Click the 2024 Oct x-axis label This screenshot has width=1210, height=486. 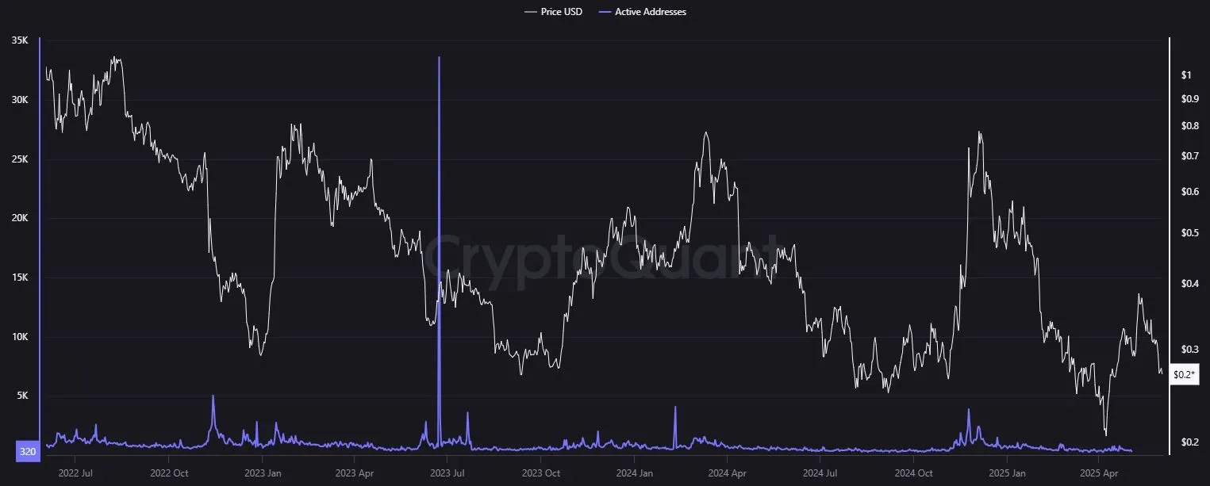pyautogui.click(x=912, y=473)
